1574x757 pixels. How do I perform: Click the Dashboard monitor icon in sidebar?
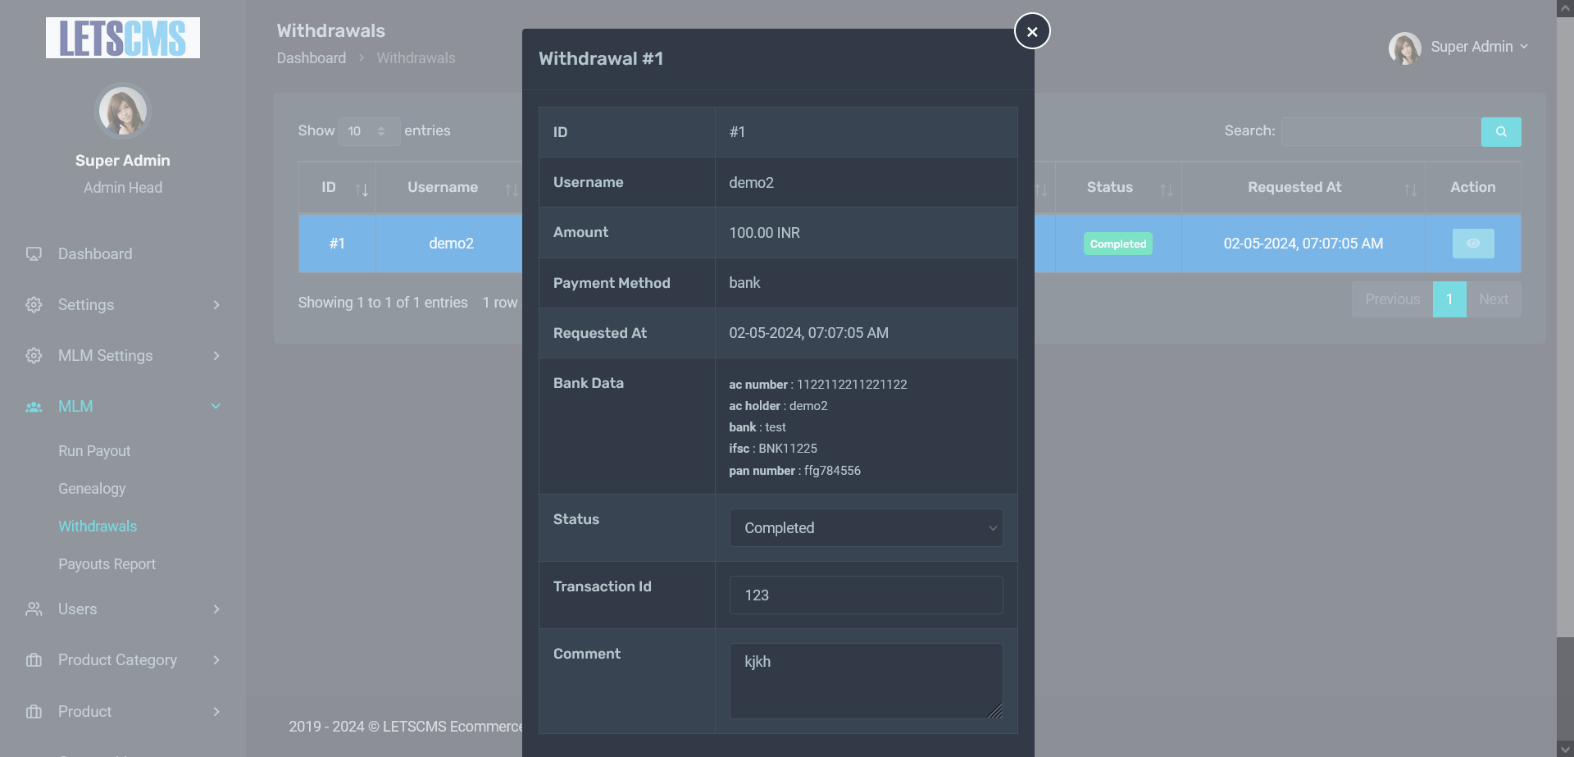[x=34, y=254]
